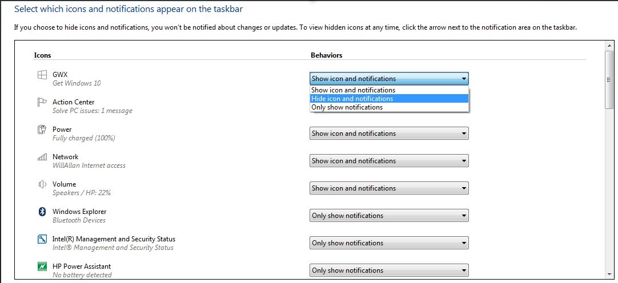
Task: Click the Bluetooth Windows Explorer icon
Action: point(42,212)
